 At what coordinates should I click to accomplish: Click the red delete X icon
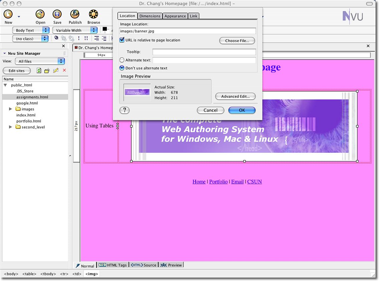pyautogui.click(x=64, y=70)
